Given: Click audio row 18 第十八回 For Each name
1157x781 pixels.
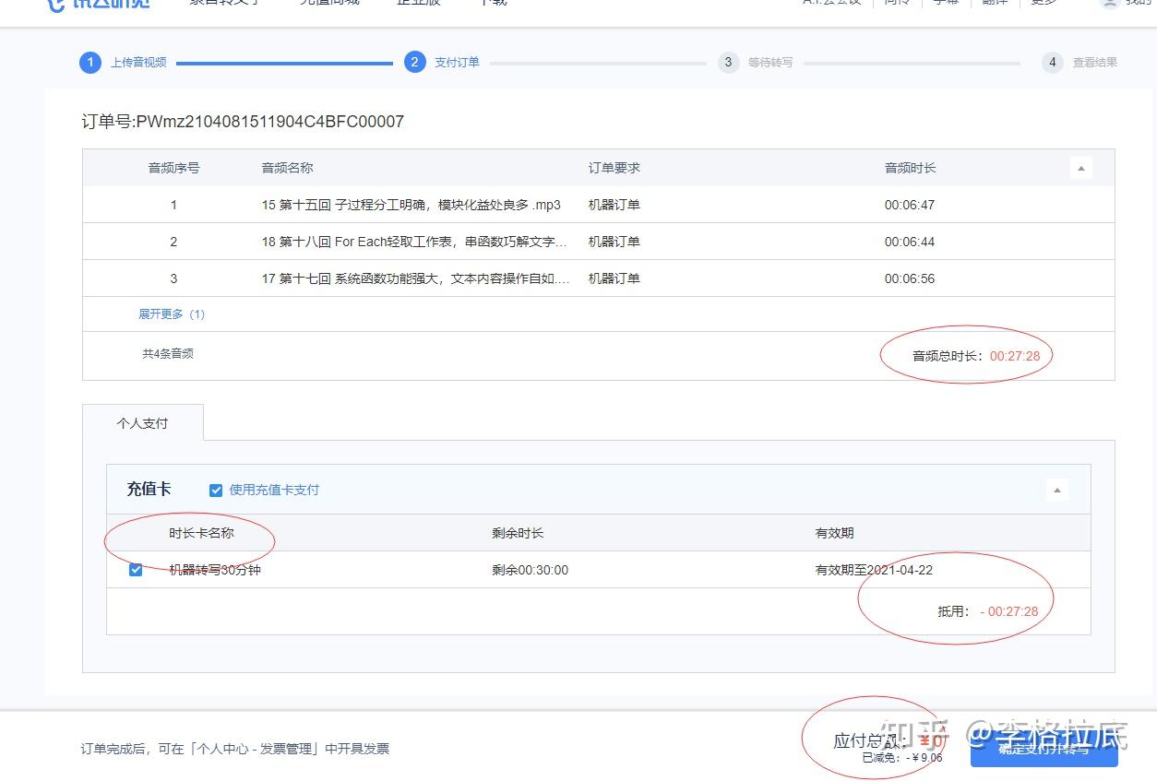Looking at the screenshot, I should point(415,242).
